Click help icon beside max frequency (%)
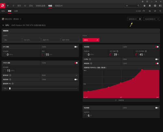Viewport: 163px width, 132px height. (x=13, y=84)
